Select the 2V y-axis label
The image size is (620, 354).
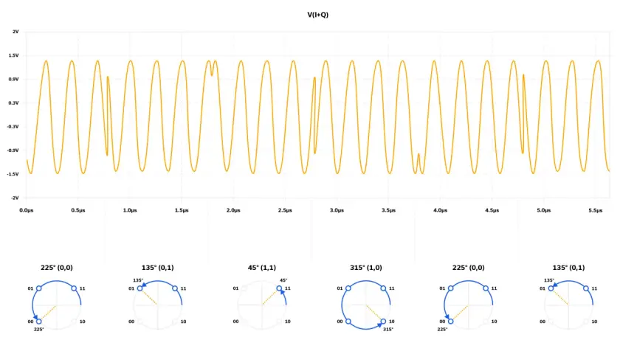(15, 32)
